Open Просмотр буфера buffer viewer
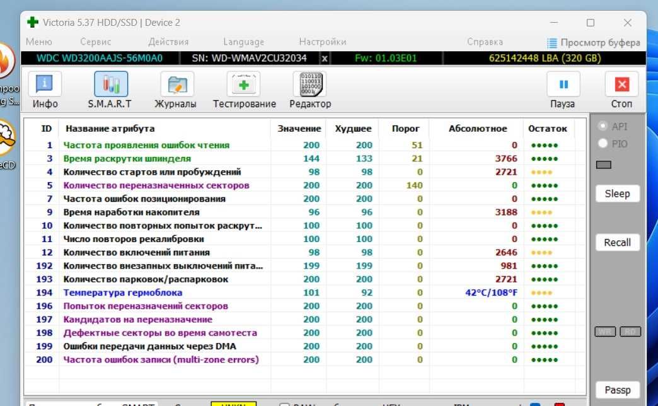The image size is (658, 406). pyautogui.click(x=594, y=42)
